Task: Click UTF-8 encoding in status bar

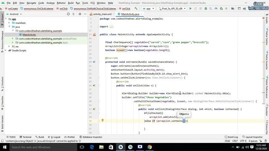Action: coord(243,141)
